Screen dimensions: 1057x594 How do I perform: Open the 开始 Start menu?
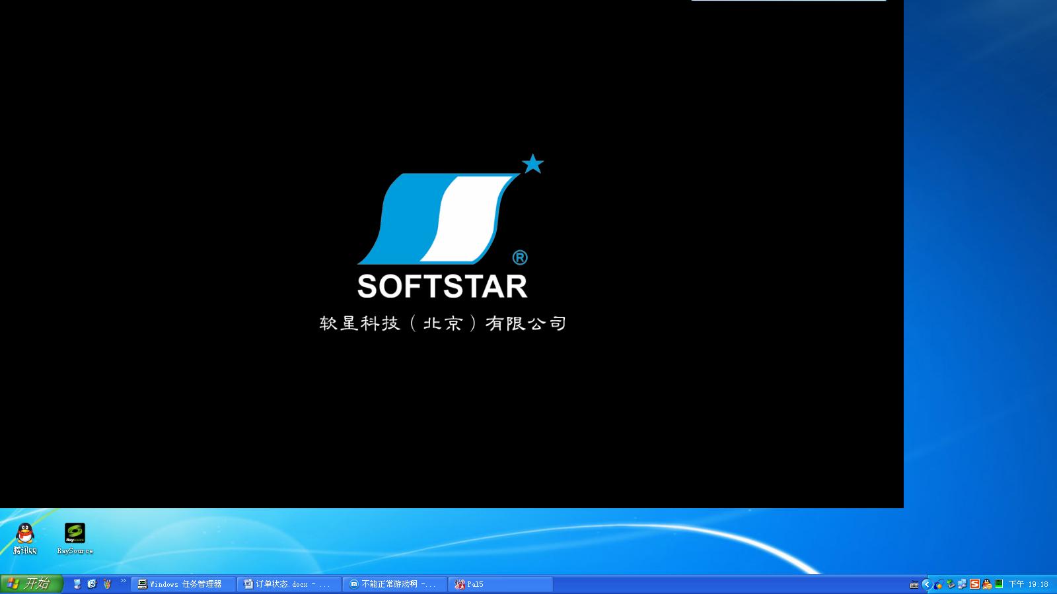[31, 583]
